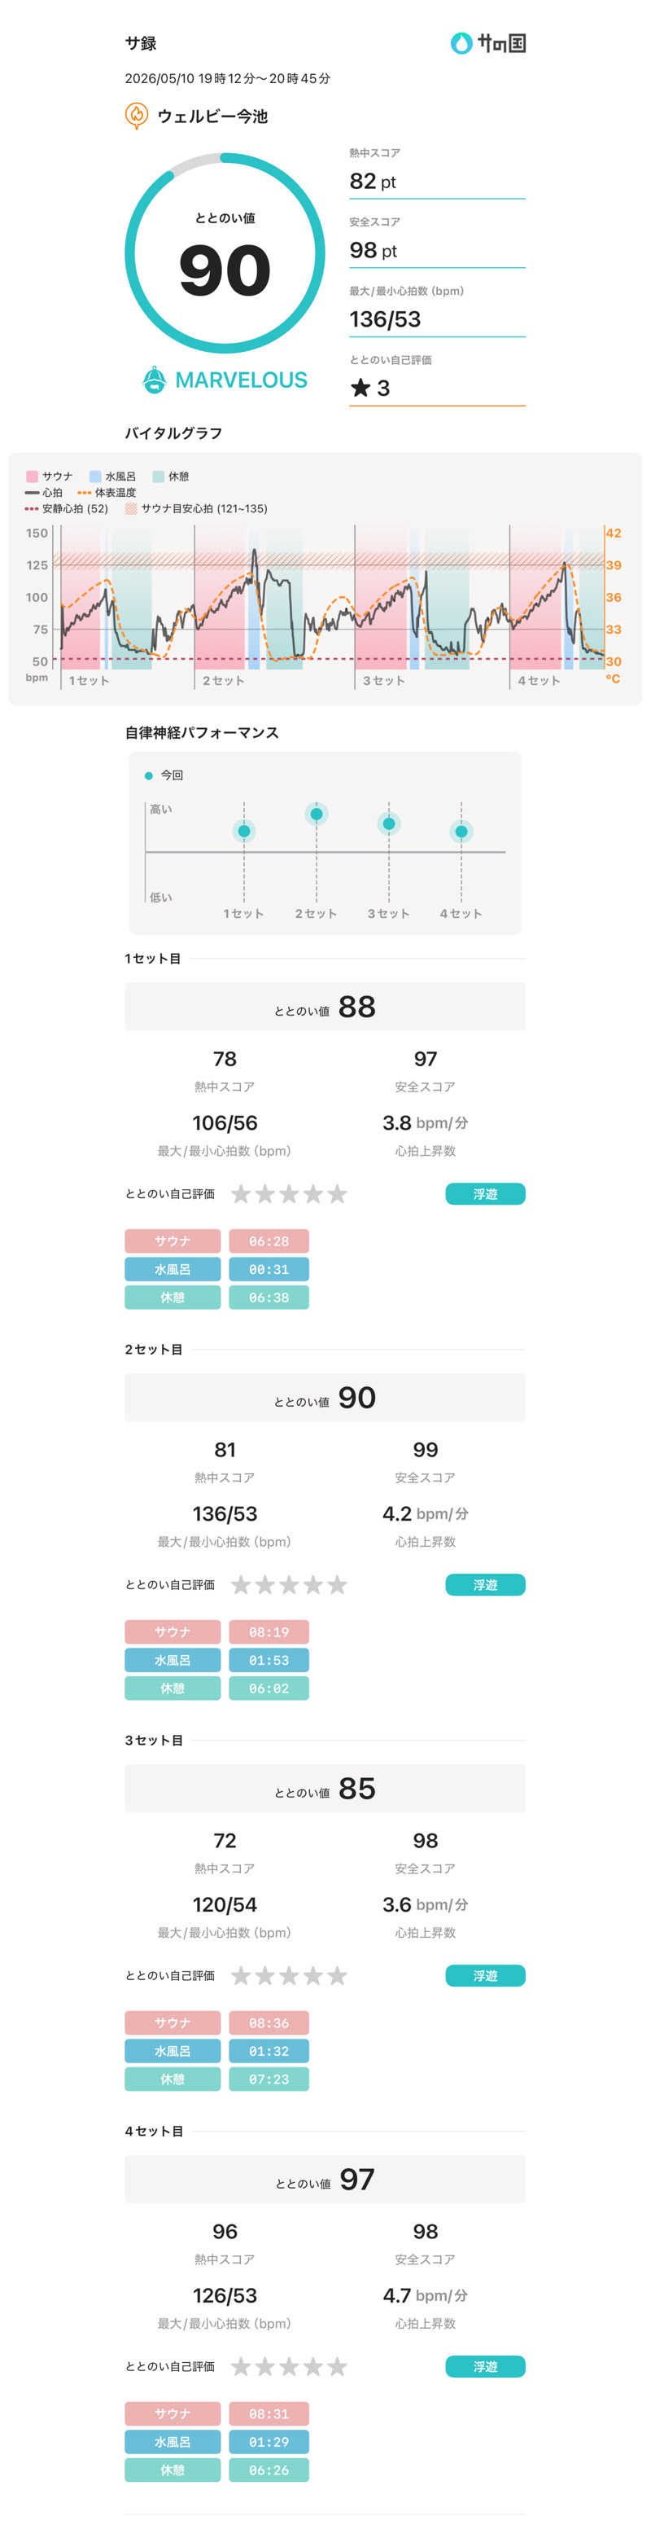Click the サウナ time 08:19 in set 2
Screen dimensions: 651x2547
(x=269, y=1631)
